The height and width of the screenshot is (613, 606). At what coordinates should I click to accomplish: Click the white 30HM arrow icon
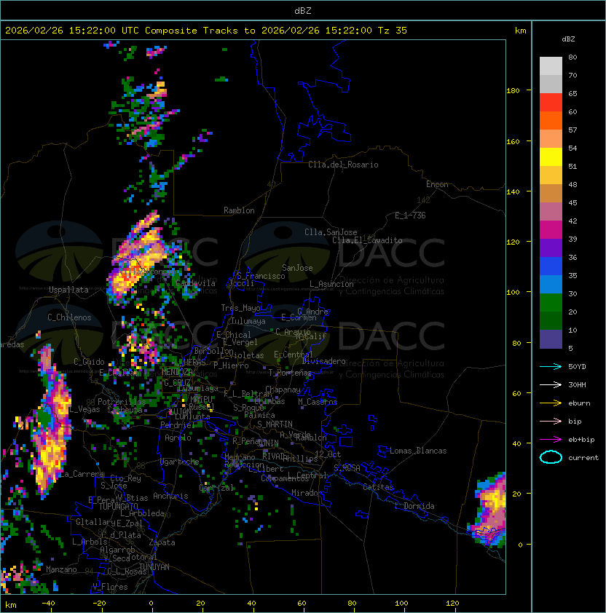point(551,384)
